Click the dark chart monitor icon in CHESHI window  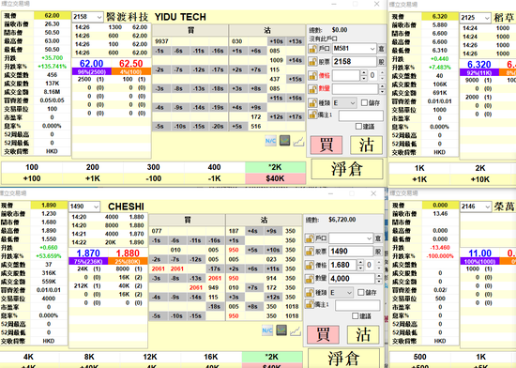click(x=281, y=330)
